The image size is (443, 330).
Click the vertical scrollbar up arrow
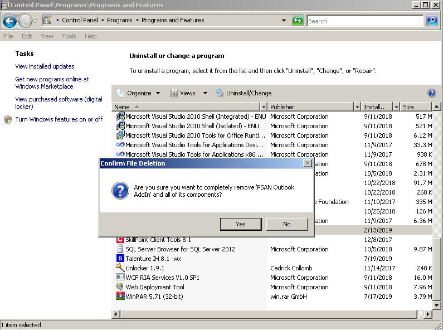tap(436, 107)
